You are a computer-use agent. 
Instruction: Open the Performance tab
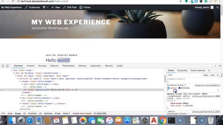pyautogui.click(x=68, y=66)
